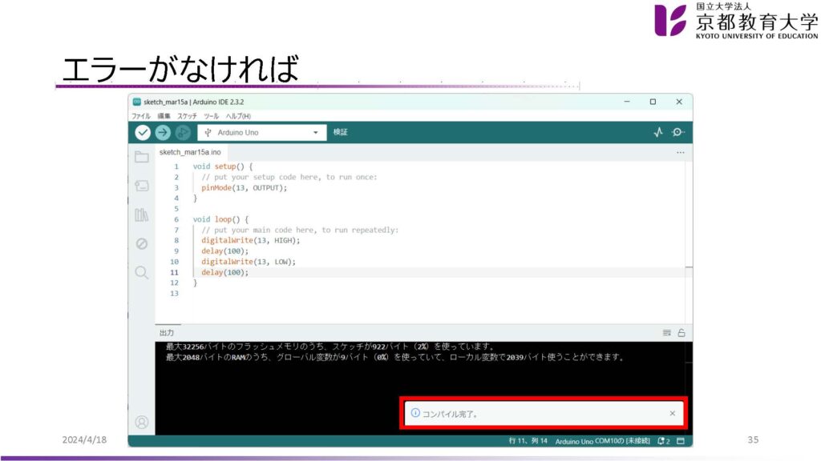Toggle the bottom panel in status bar
The height and width of the screenshot is (461, 821).
click(x=681, y=441)
